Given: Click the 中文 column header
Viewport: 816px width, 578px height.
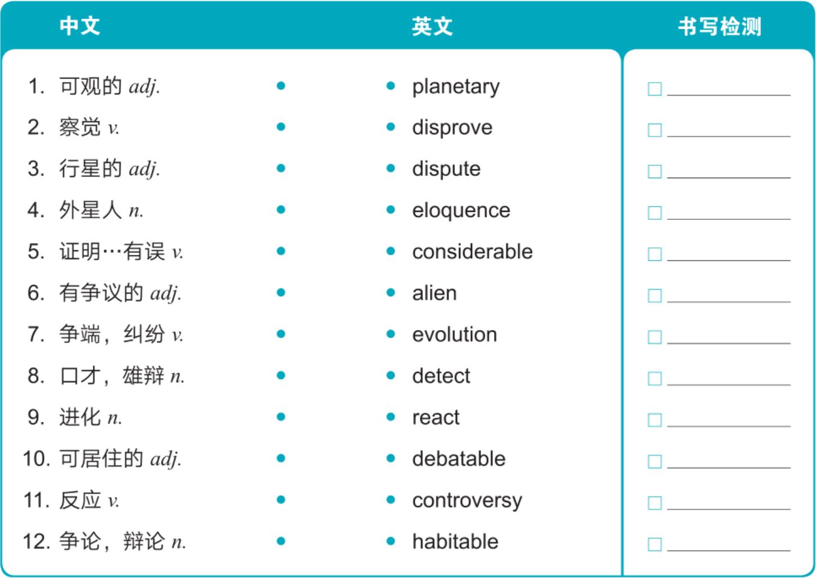Looking at the screenshot, I should click(80, 26).
